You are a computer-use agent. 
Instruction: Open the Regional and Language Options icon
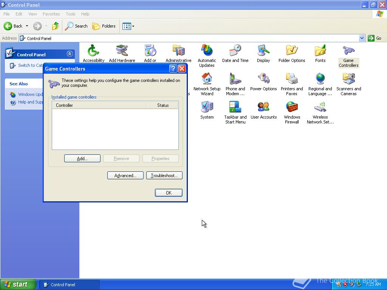pyautogui.click(x=320, y=84)
